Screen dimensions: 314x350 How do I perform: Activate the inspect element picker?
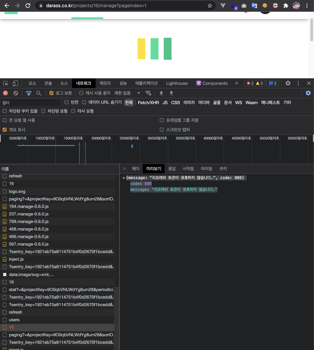[6, 83]
